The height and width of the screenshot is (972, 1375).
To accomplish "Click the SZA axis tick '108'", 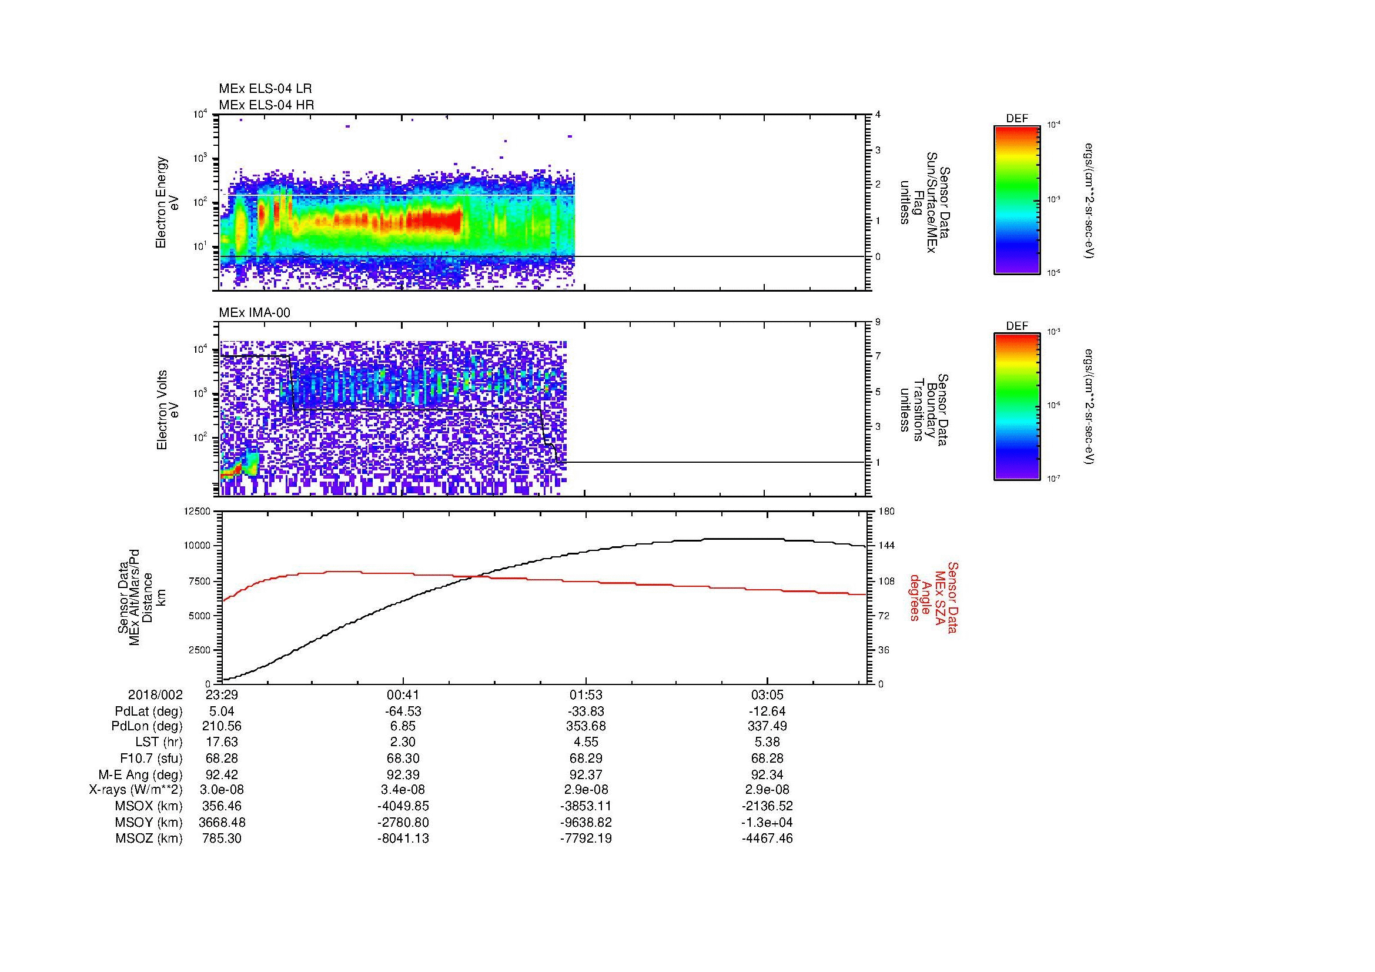I will pyautogui.click(x=886, y=581).
